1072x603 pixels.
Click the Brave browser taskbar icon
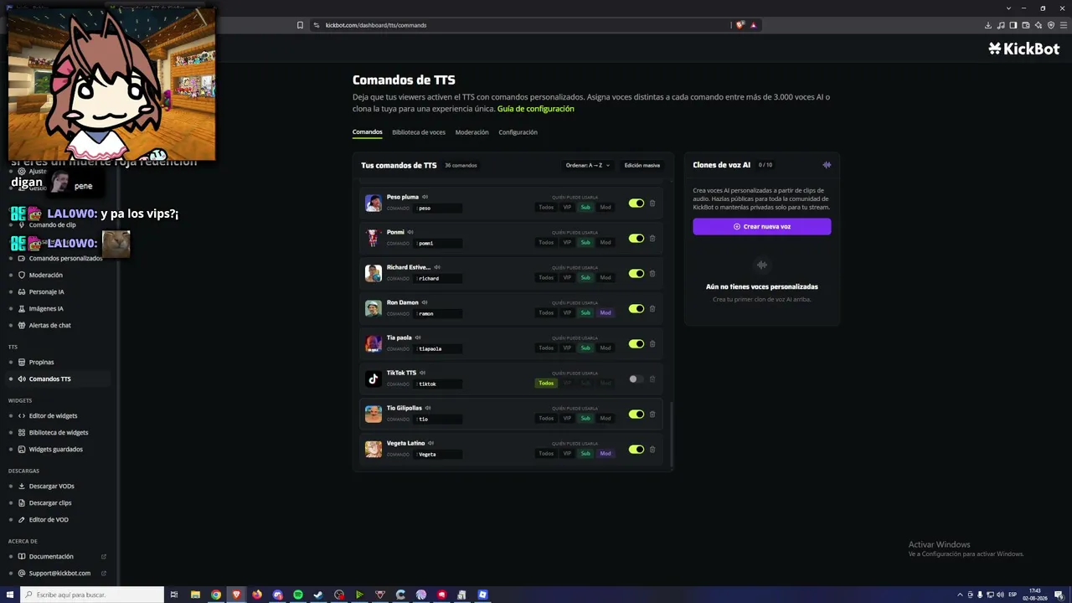click(x=236, y=595)
